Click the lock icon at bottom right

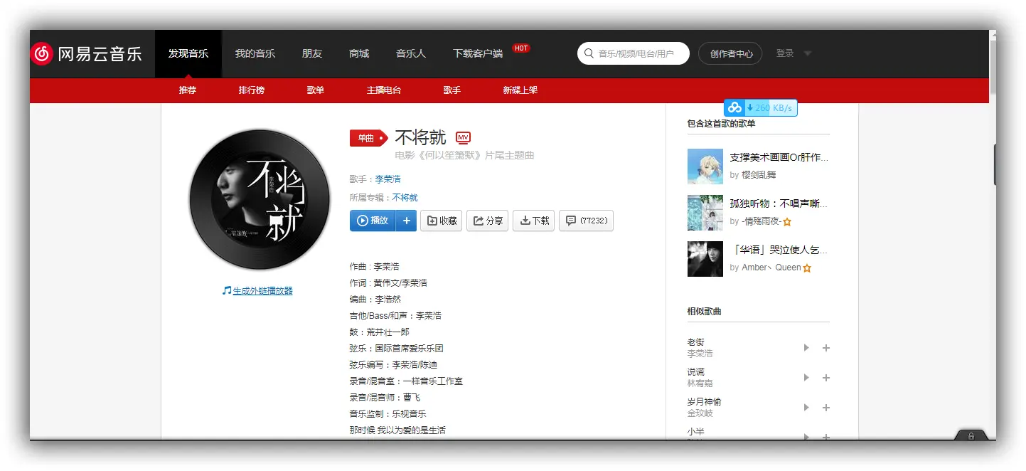coord(971,435)
